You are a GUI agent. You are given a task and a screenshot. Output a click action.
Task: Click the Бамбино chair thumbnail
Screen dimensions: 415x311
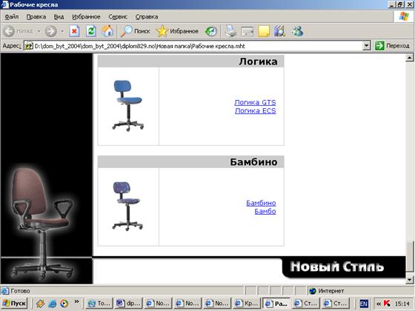[x=127, y=206]
